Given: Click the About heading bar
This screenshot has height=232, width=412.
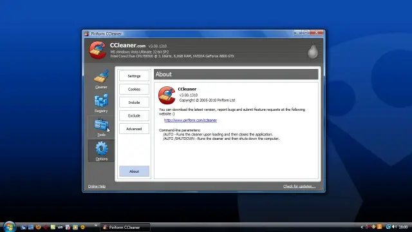Looking at the screenshot, I should click(236, 75).
